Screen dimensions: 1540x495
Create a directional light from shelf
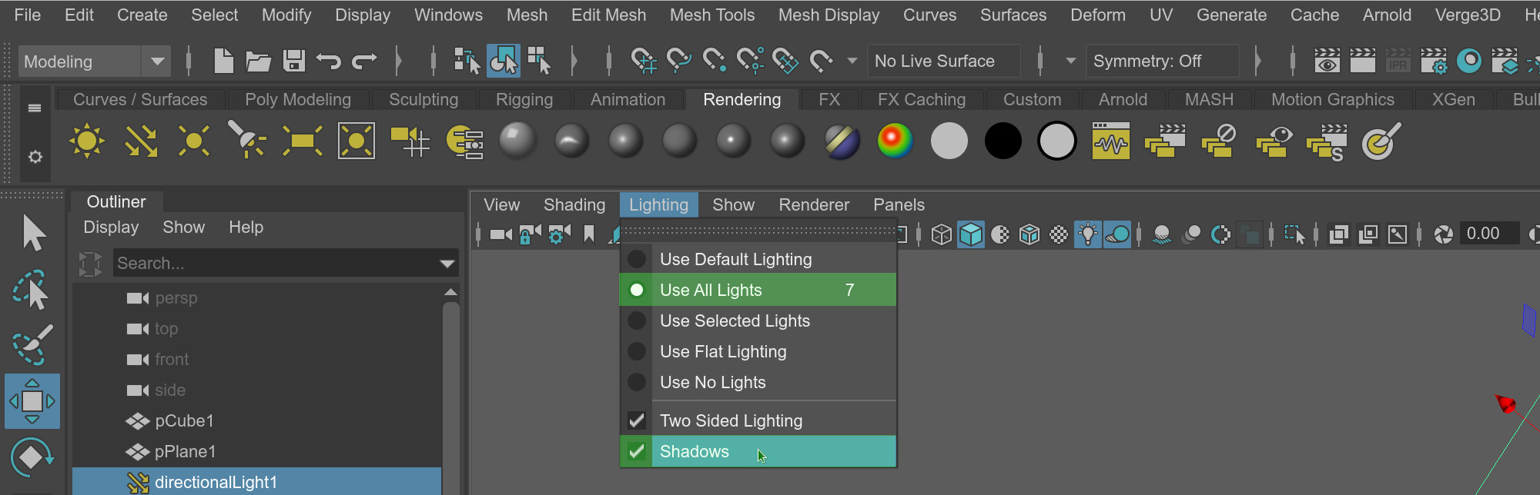point(141,141)
